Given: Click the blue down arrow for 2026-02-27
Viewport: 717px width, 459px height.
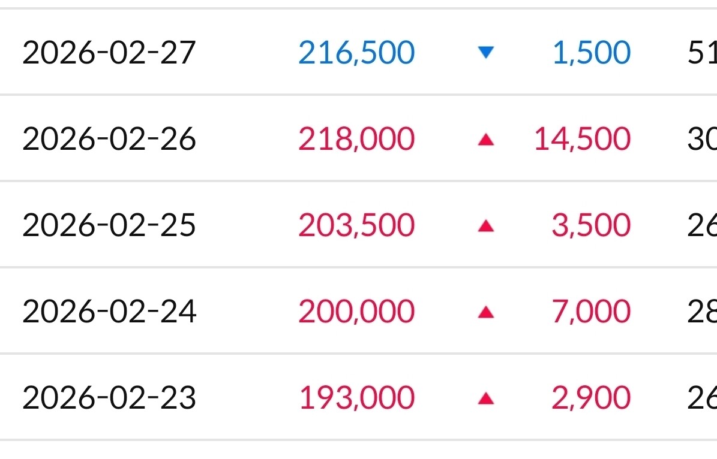Looking at the screenshot, I should coord(486,53).
